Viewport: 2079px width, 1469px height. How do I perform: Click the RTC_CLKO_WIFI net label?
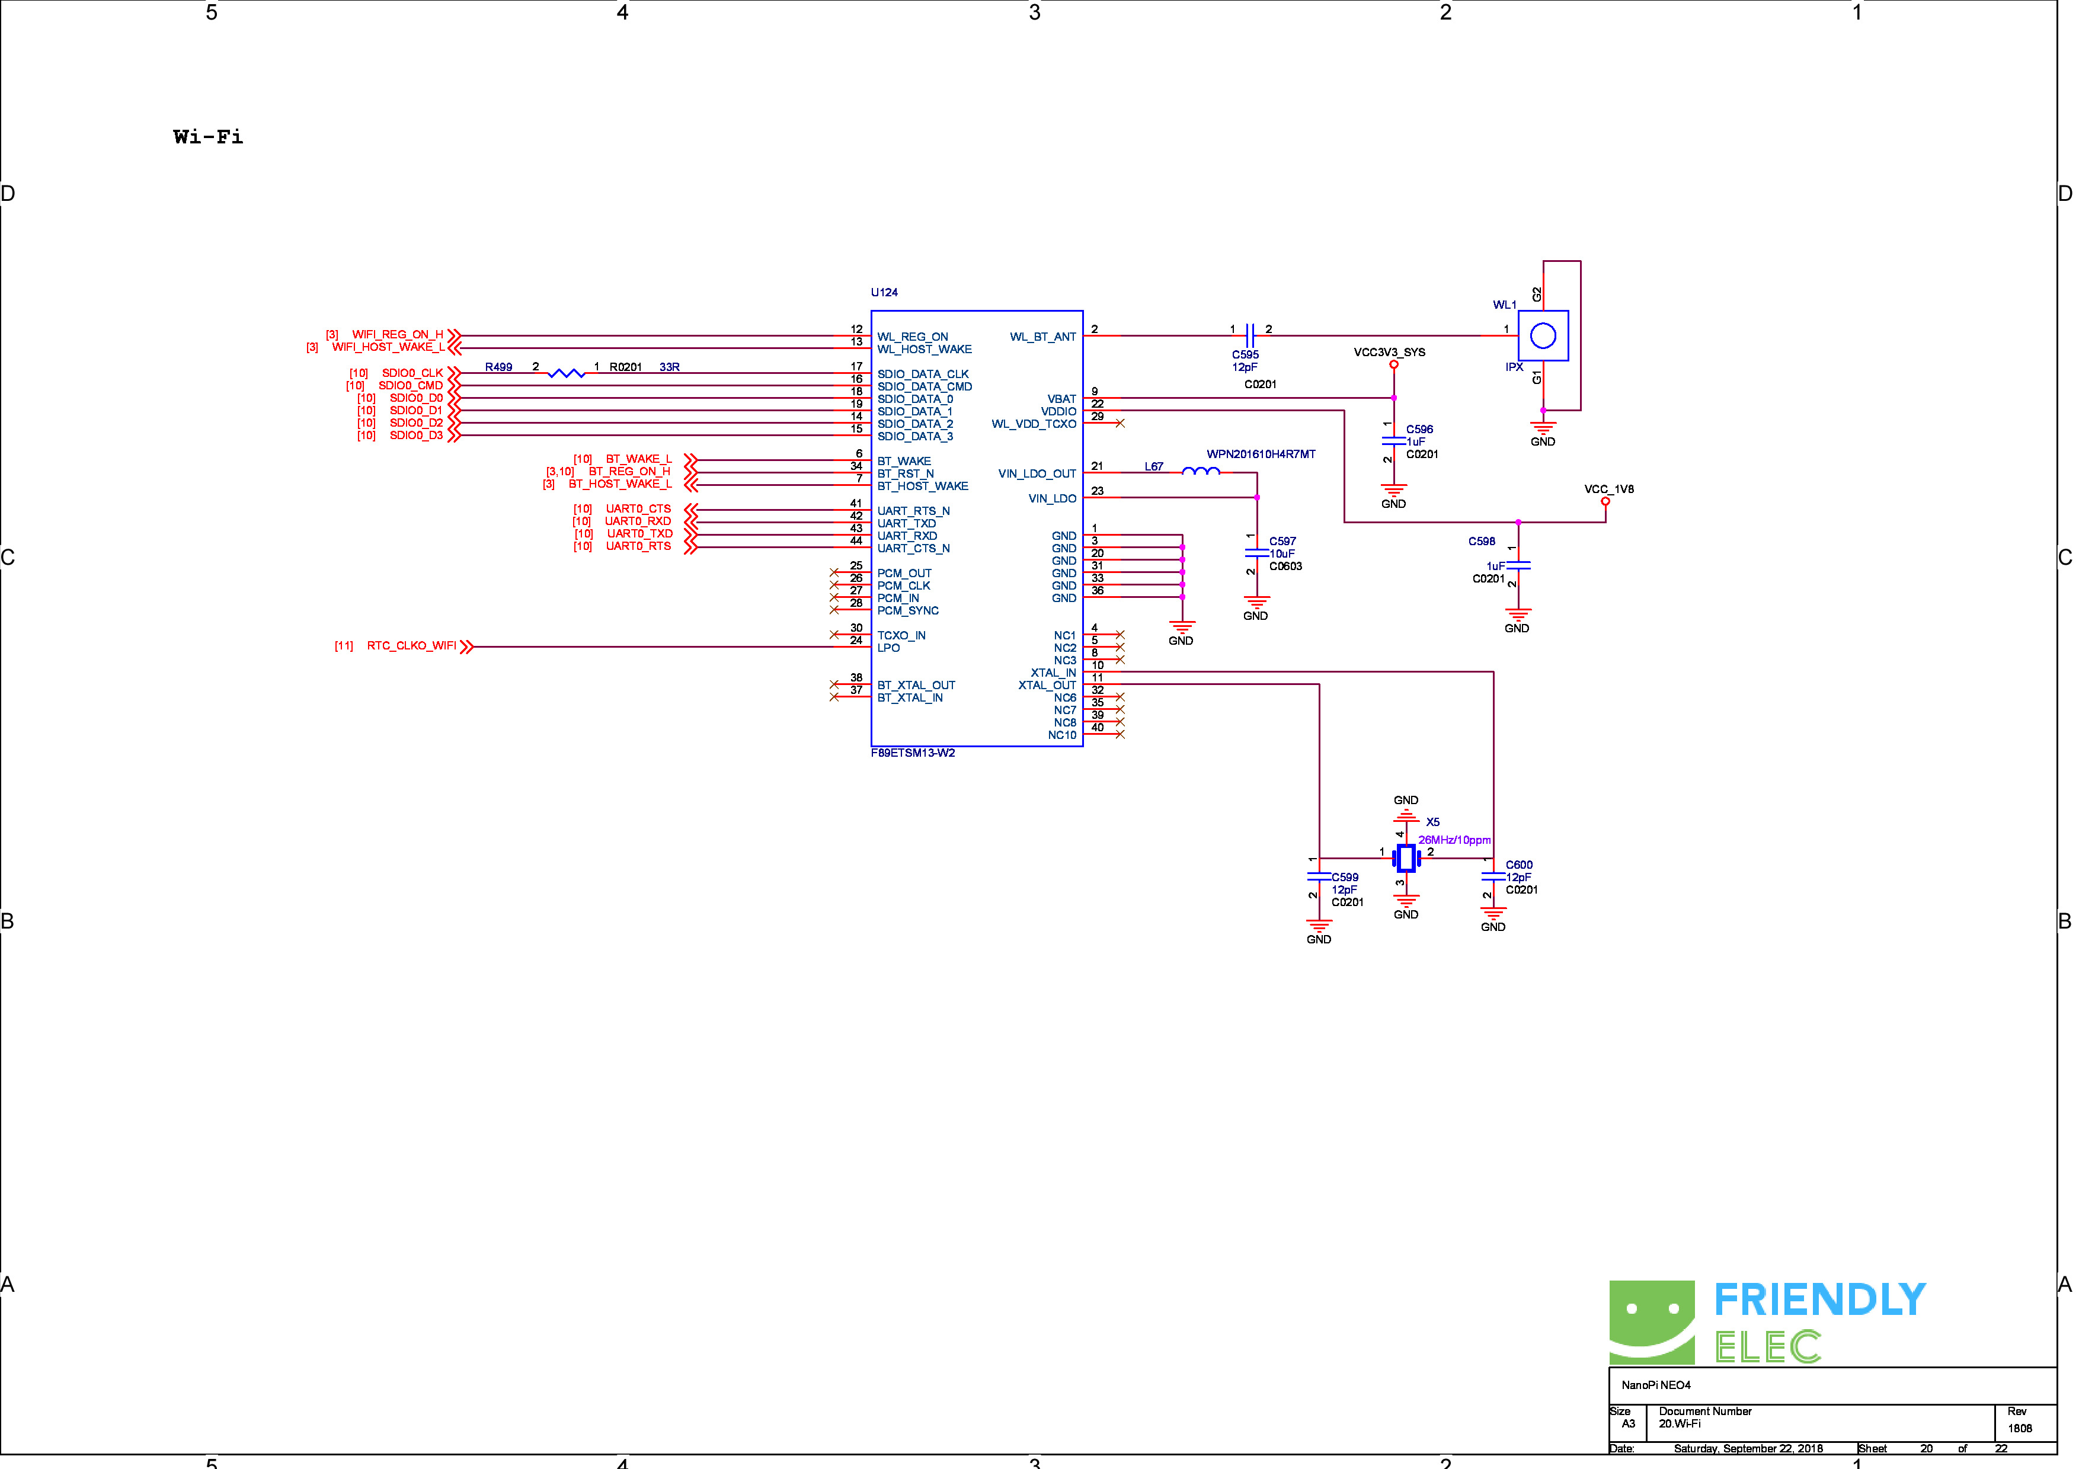[x=411, y=647]
